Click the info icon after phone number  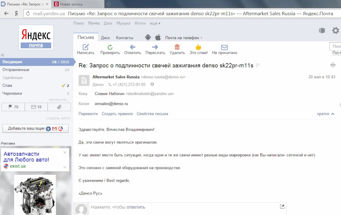click(x=152, y=84)
